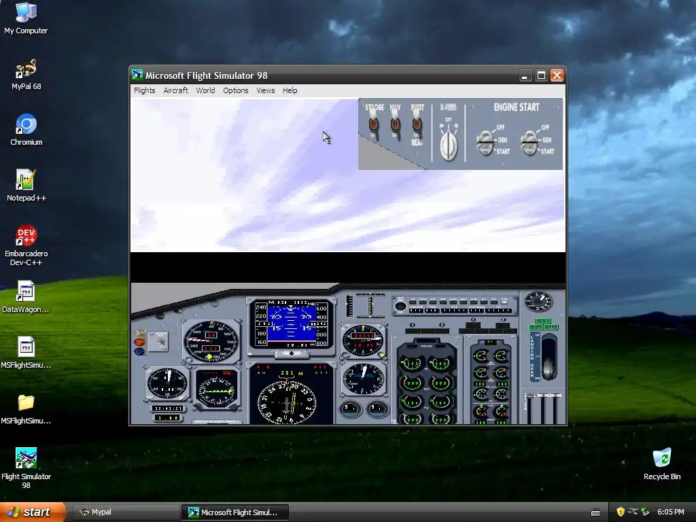The height and width of the screenshot is (522, 696).
Task: Click the 6:05 PM system clock
Action: click(x=670, y=512)
